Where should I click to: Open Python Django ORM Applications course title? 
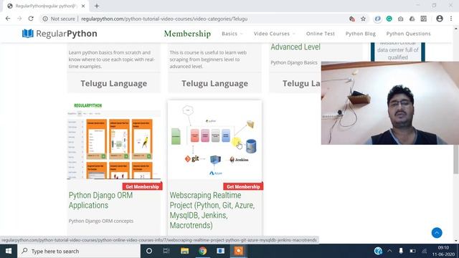(x=100, y=201)
